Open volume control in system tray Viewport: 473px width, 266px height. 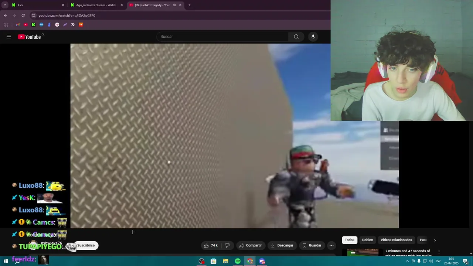pos(431,261)
